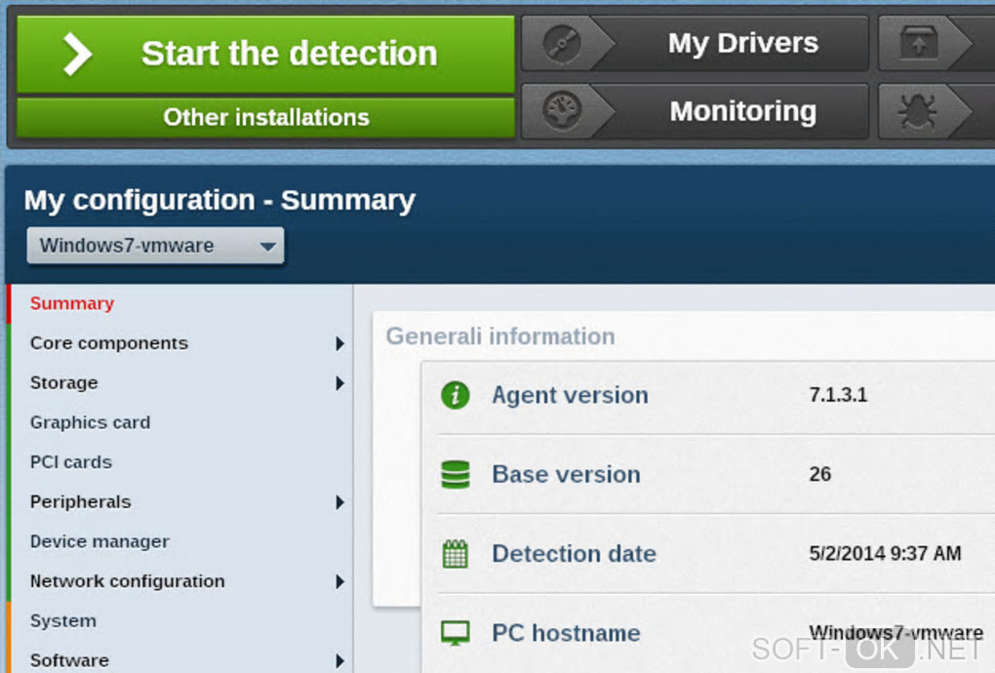Select PCI cards in the sidebar
Viewport: 995px width, 673px height.
(x=71, y=462)
